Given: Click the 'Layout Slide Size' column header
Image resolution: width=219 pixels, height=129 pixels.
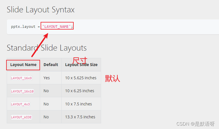Looking at the screenshot, I should [81, 65].
